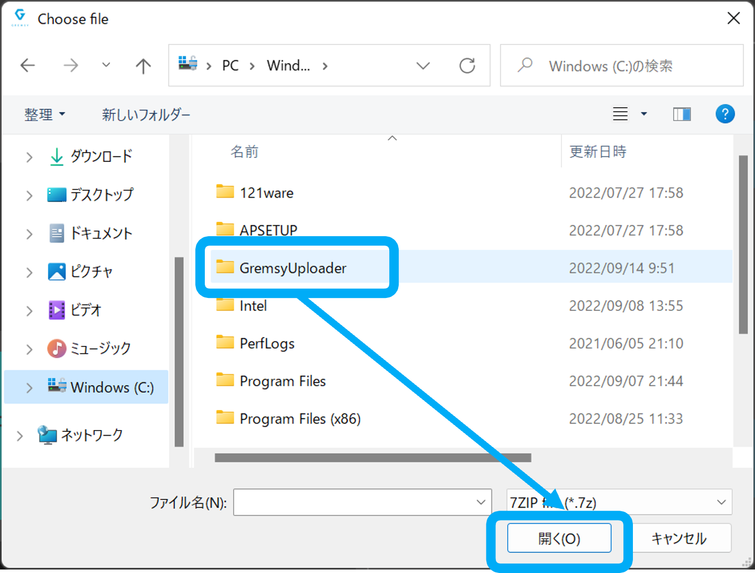Click the file list vertical scrollbar
Image resolution: width=755 pixels, height=573 pixels.
point(743,245)
